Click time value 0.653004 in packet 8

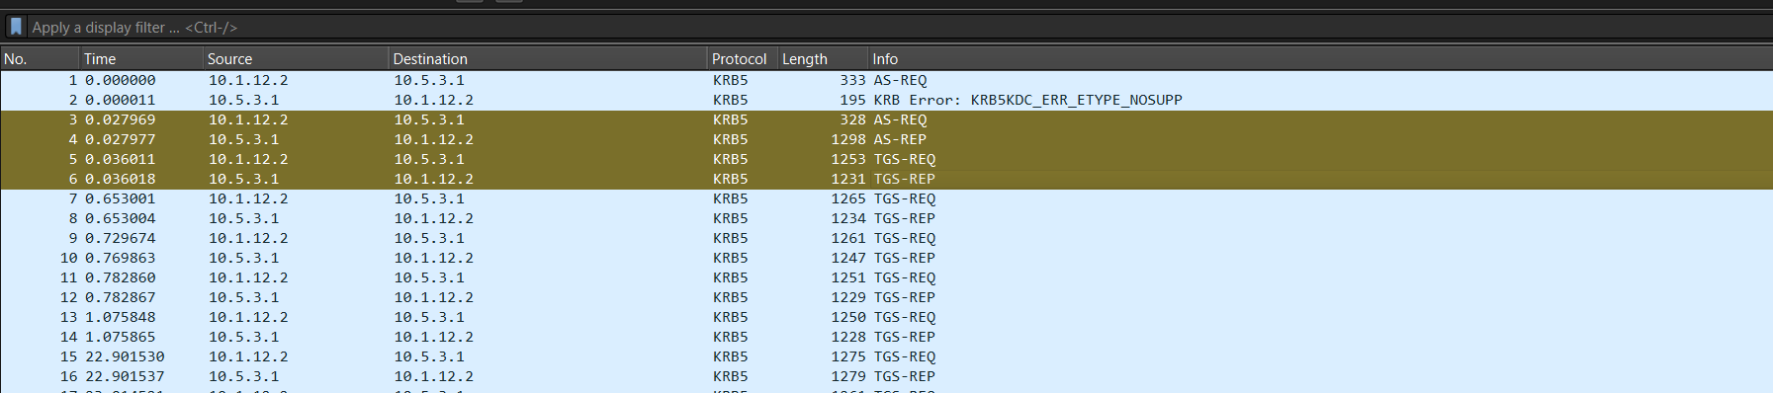(x=120, y=218)
